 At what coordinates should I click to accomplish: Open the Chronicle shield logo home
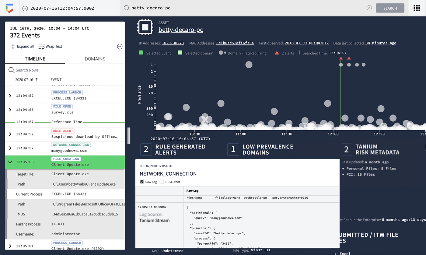(9, 8)
